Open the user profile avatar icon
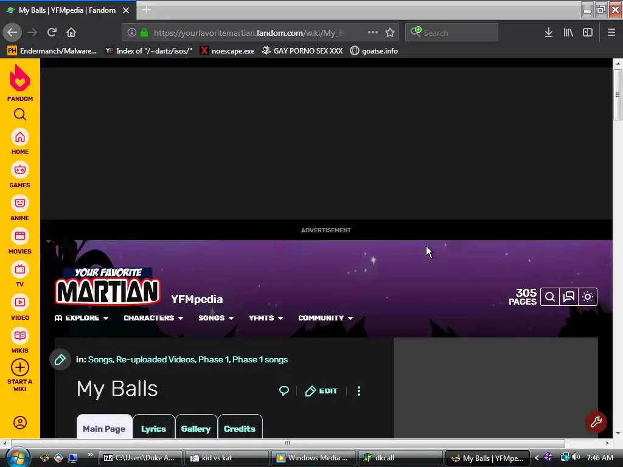This screenshot has height=467, width=623. (20, 423)
